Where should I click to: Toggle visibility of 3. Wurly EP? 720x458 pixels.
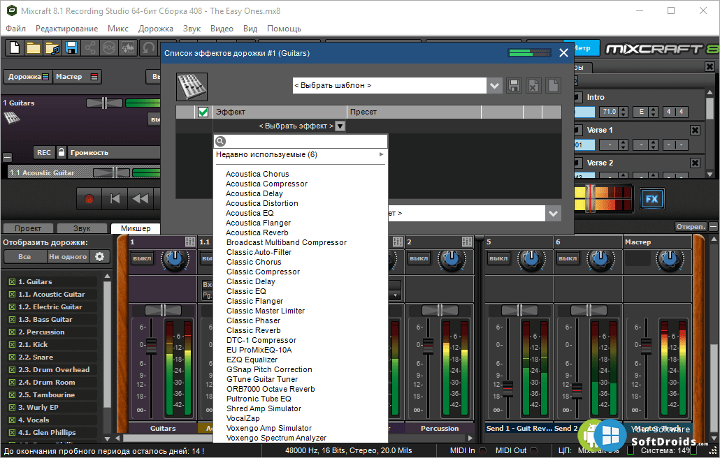(12, 408)
